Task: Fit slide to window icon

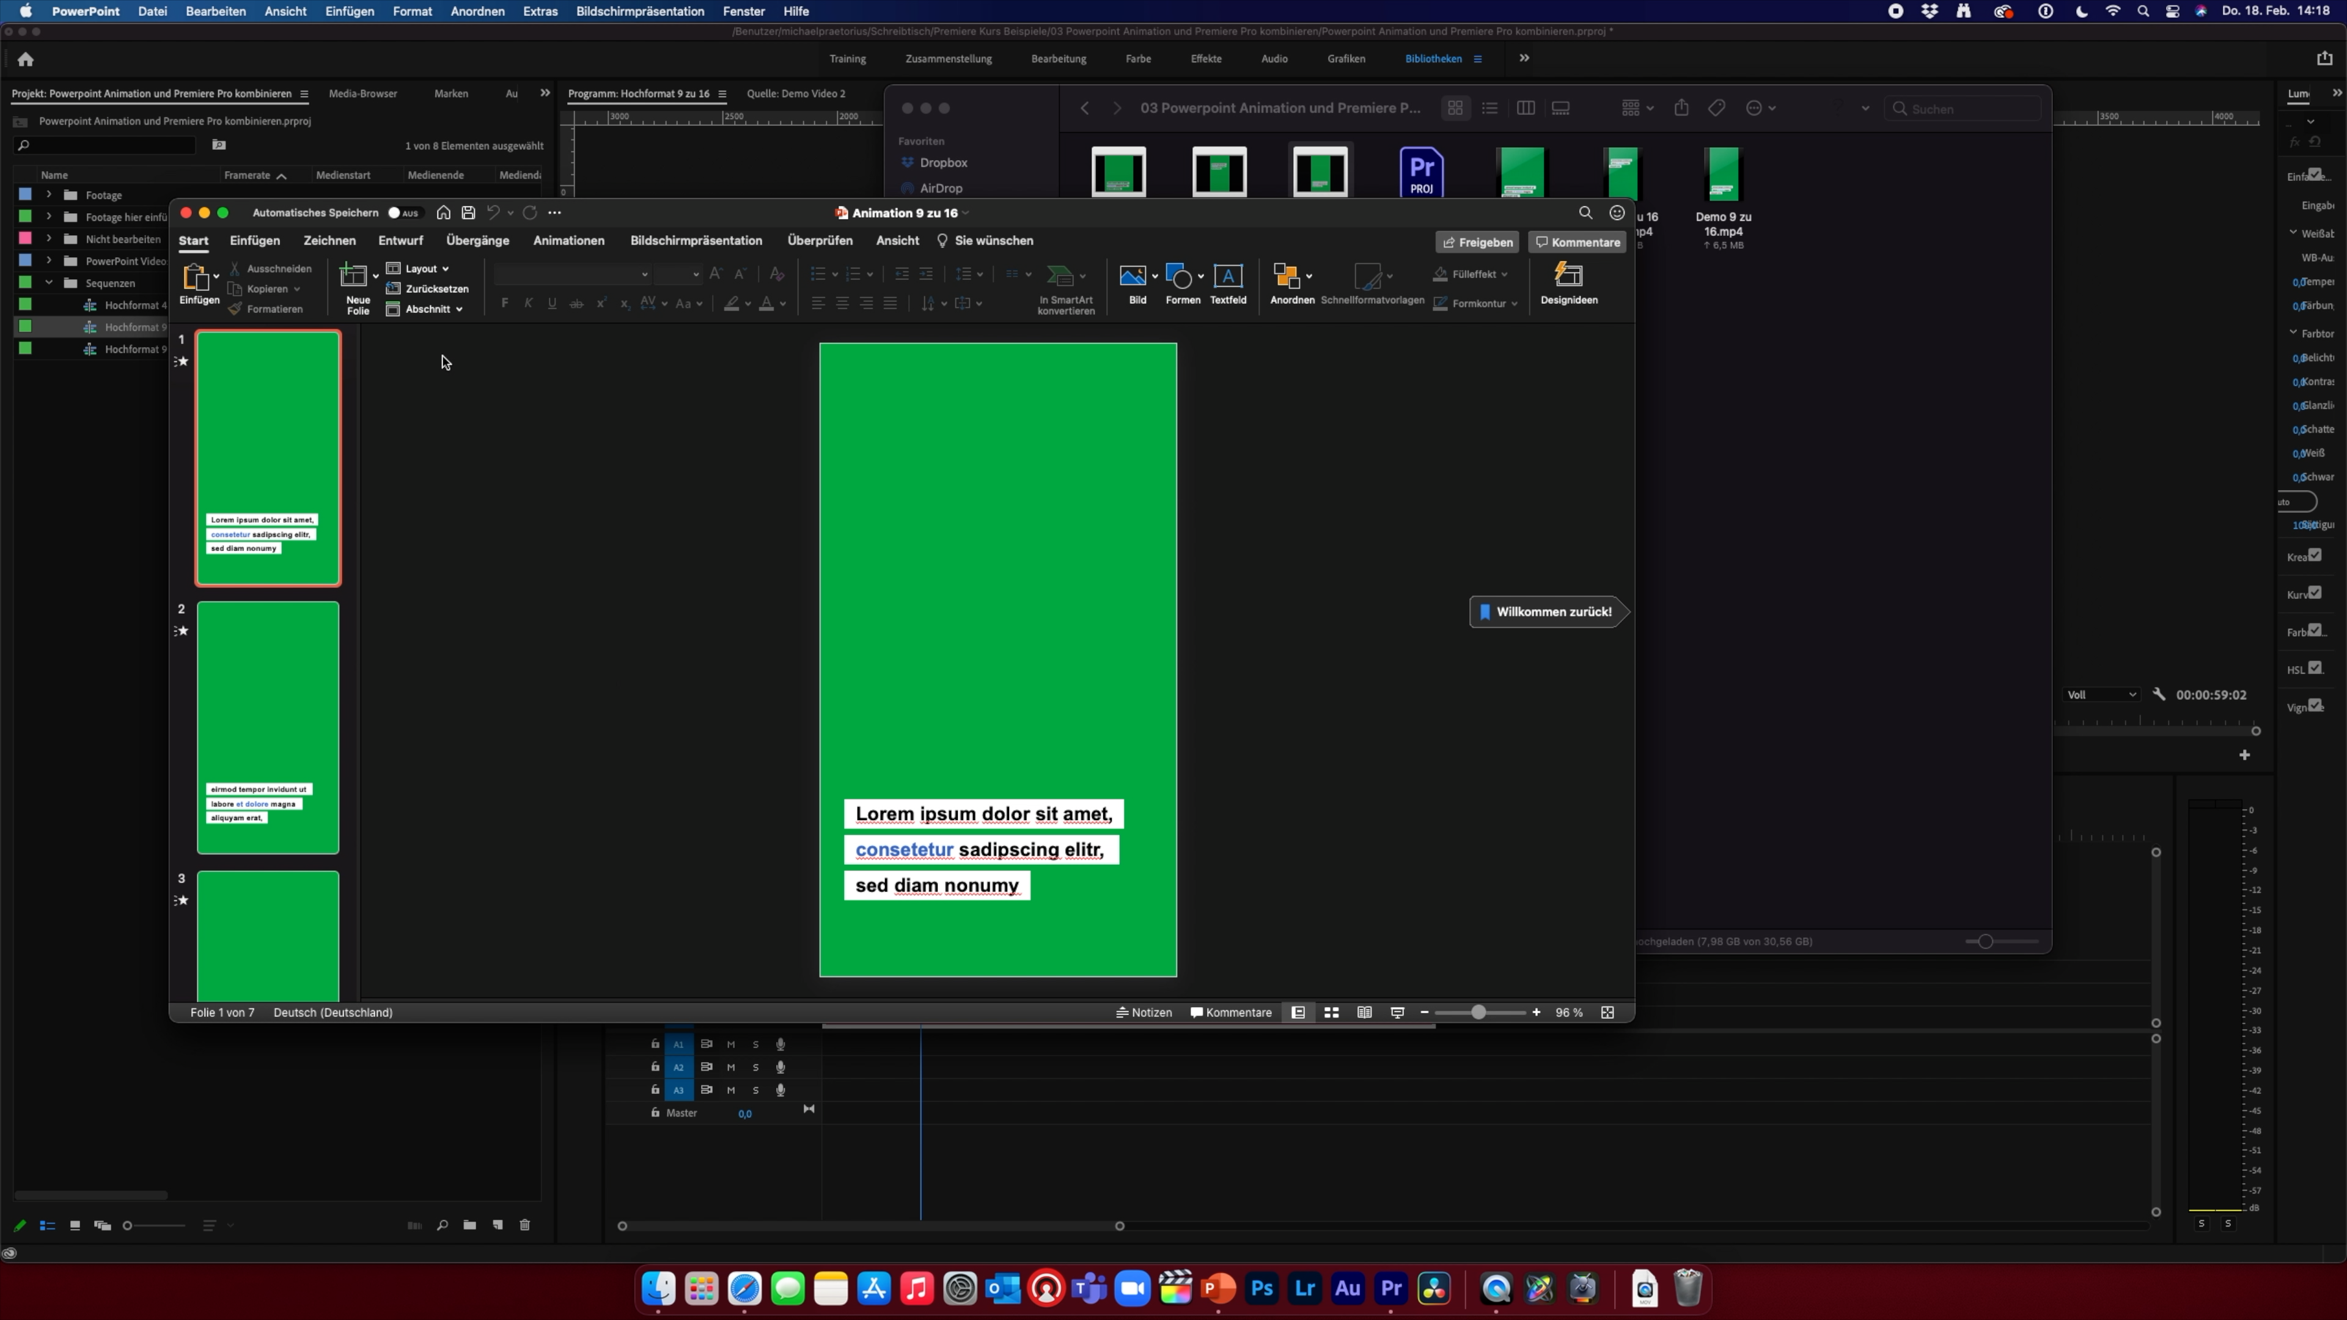Action: pos(1607,1012)
